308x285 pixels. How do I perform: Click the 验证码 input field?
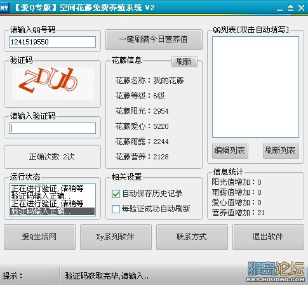(x=52, y=128)
